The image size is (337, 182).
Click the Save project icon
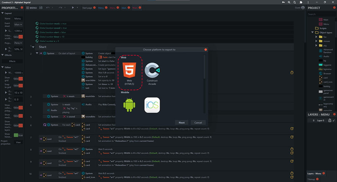point(41,7)
